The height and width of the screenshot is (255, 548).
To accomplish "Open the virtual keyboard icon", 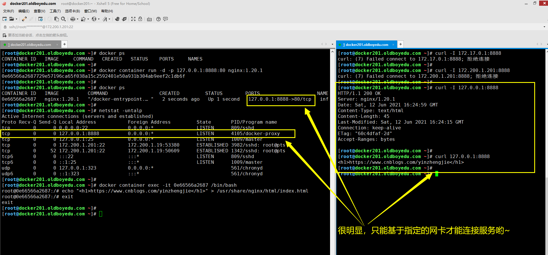I will click(149, 19).
